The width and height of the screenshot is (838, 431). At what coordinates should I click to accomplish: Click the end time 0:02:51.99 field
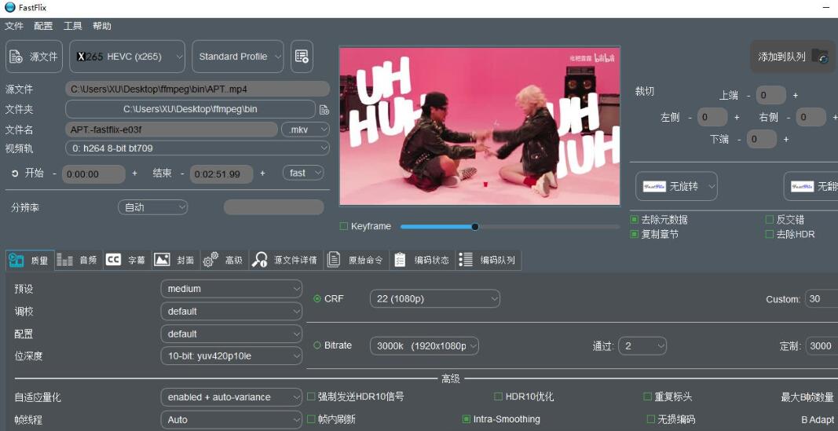[221, 174]
